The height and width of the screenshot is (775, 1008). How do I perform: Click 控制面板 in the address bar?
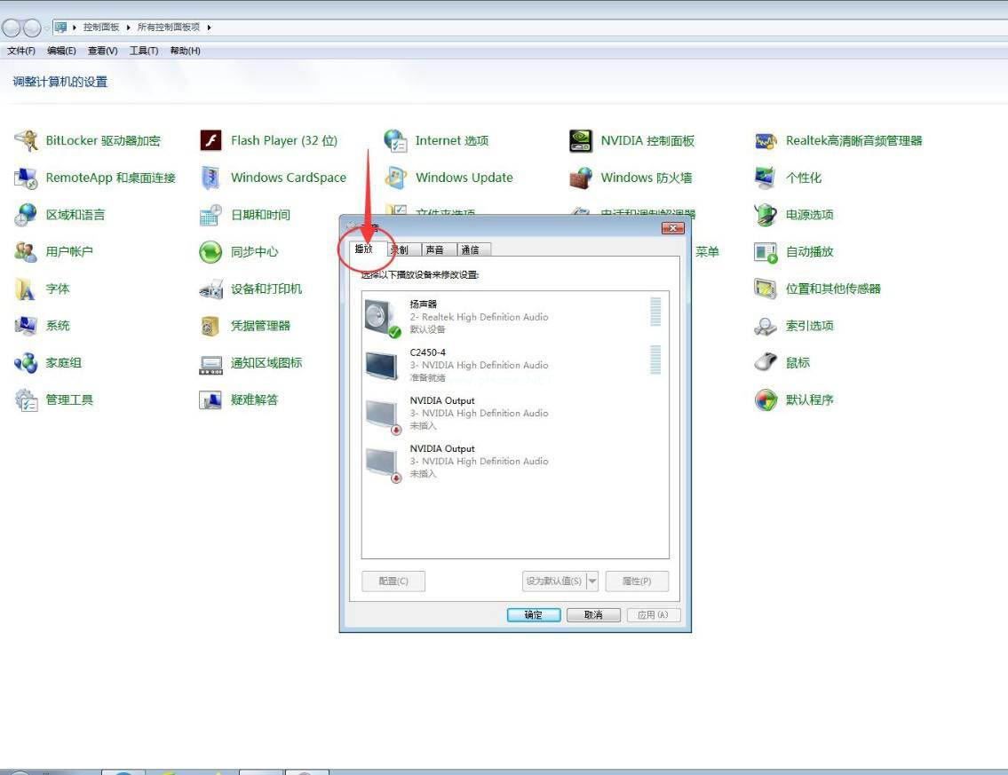tap(101, 27)
